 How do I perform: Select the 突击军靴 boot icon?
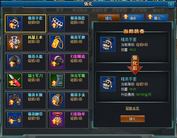[57, 81]
